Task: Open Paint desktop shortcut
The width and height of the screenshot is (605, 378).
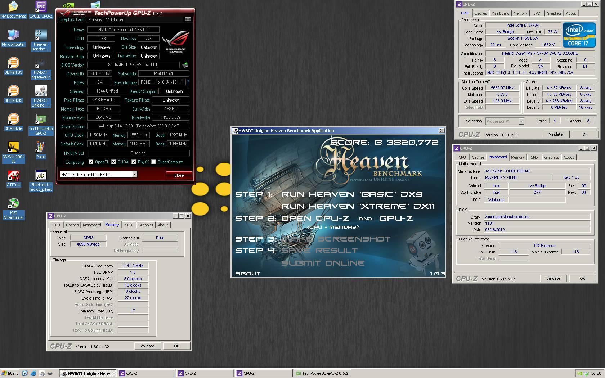Action: [x=41, y=150]
